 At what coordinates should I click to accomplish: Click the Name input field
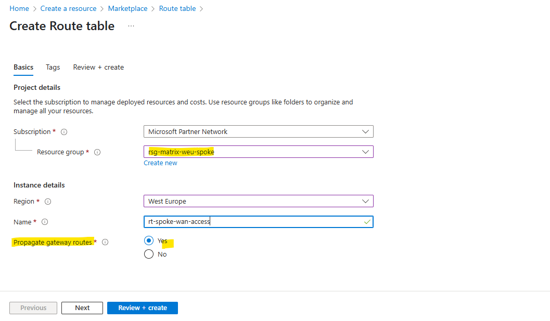pyautogui.click(x=259, y=222)
